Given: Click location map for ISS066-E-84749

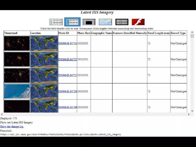Looking at the screenshot, I should (x=44, y=106).
